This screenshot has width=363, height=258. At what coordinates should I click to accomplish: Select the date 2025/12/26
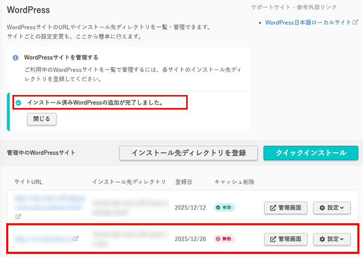tap(190, 239)
